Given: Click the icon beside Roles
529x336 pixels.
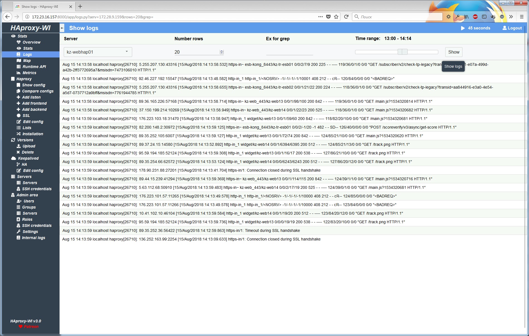Looking at the screenshot, I should [x=18, y=219].
